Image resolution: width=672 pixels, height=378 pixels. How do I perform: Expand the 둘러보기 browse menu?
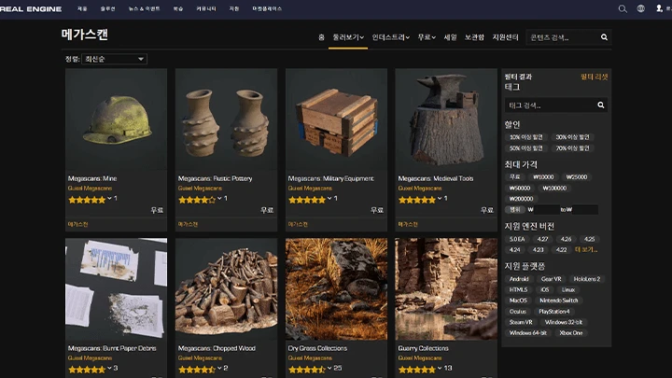point(348,37)
